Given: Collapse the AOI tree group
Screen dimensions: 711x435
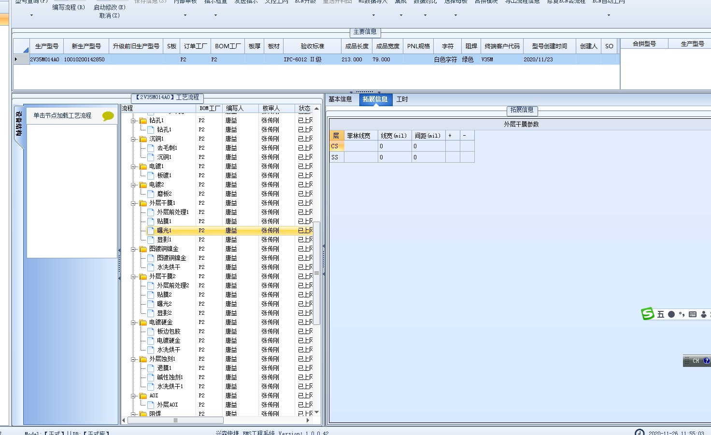Looking at the screenshot, I should click(x=133, y=396).
